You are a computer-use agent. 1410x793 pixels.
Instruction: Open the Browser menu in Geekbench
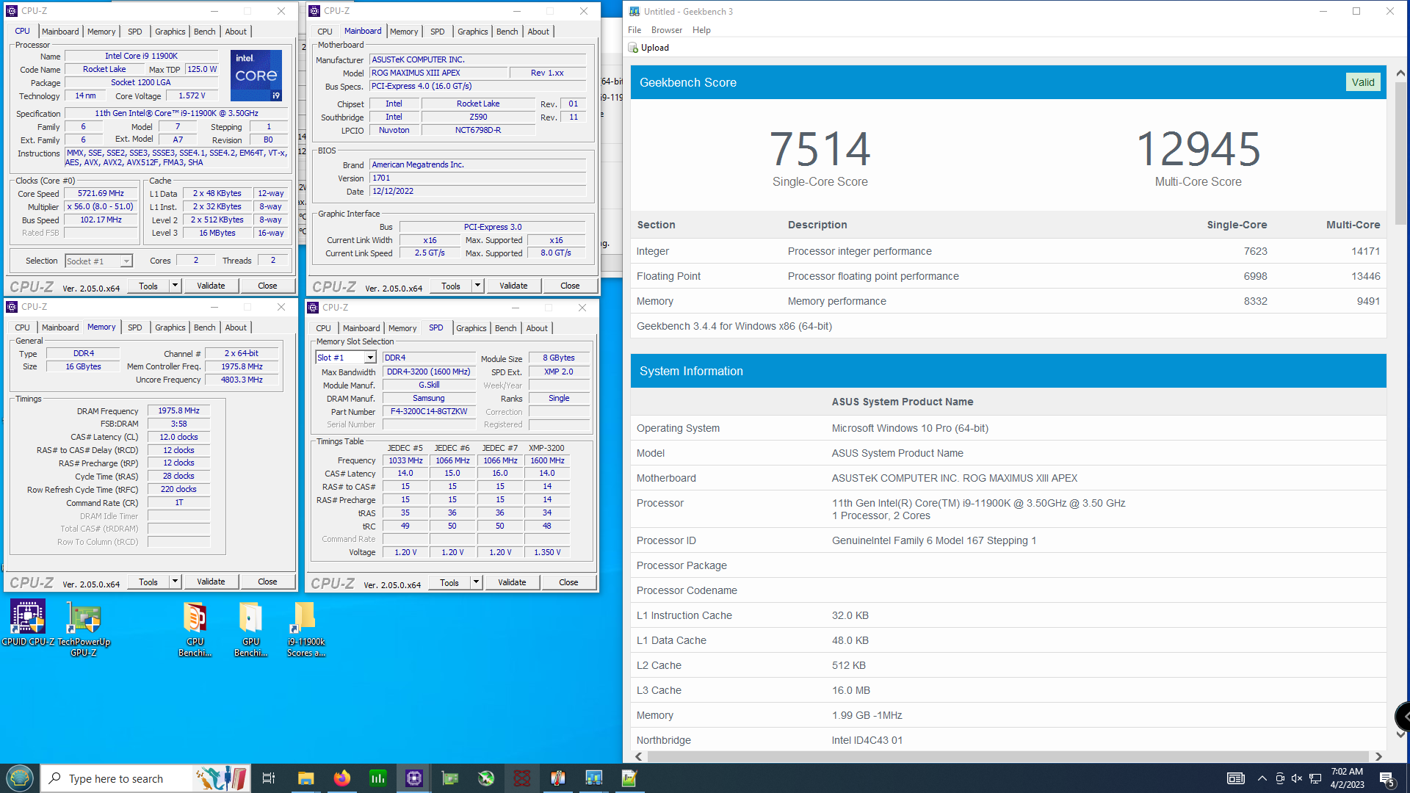pyautogui.click(x=667, y=30)
